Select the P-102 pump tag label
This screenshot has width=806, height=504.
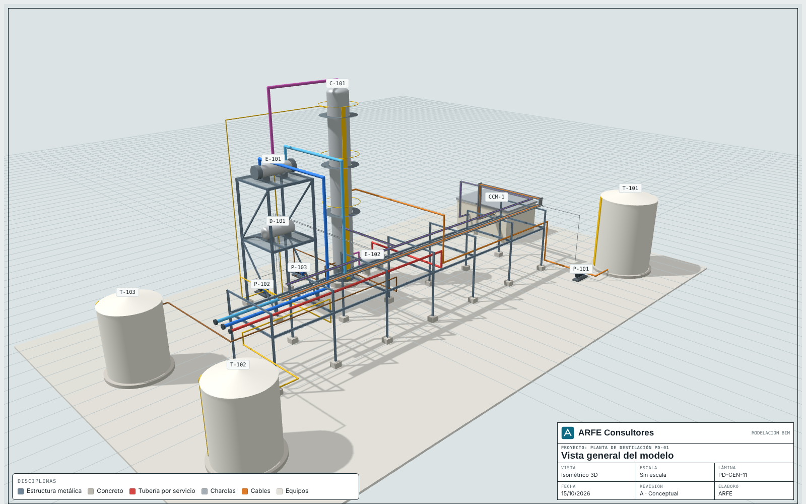coord(262,284)
